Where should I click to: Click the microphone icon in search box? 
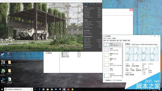point(31,89)
